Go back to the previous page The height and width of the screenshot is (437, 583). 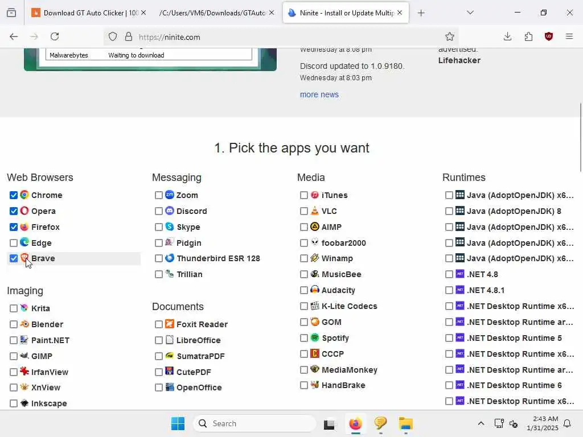(x=14, y=36)
